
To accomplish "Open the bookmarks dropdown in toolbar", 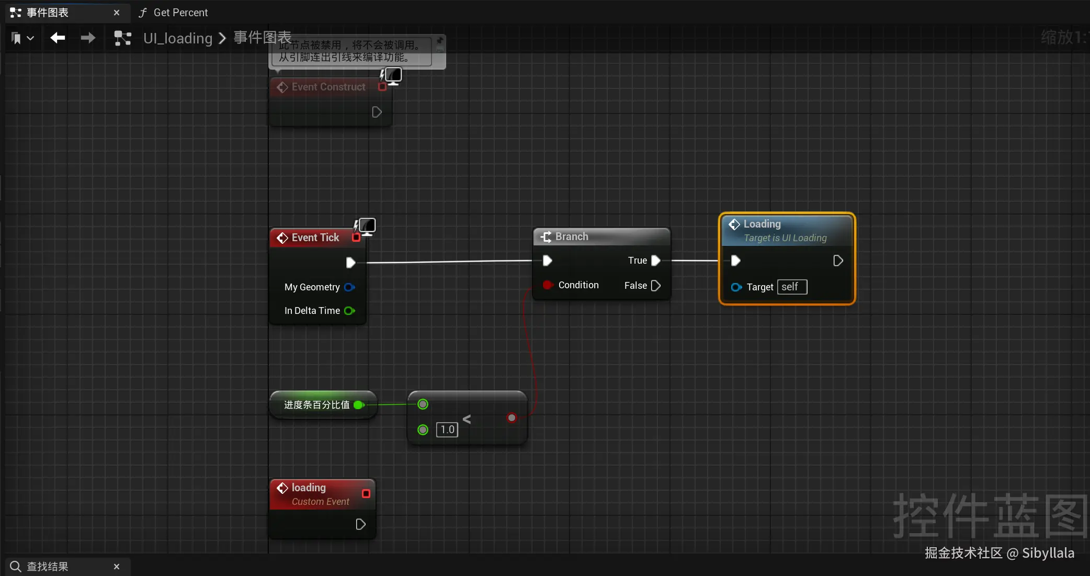I will [22, 38].
